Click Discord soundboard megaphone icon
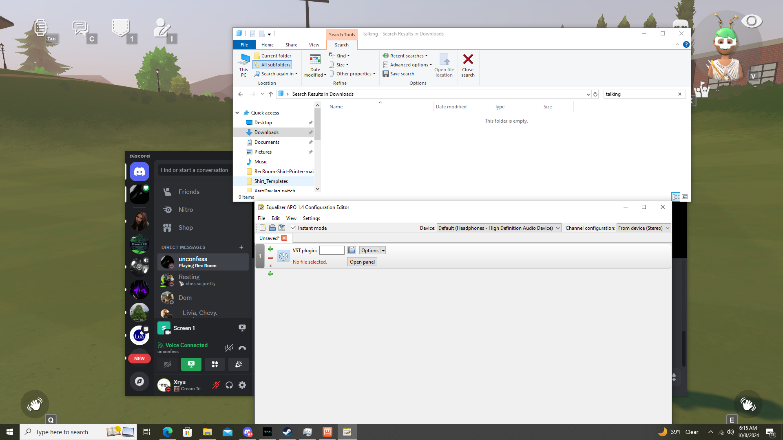Viewport: 783px width, 440px height. coord(239,364)
